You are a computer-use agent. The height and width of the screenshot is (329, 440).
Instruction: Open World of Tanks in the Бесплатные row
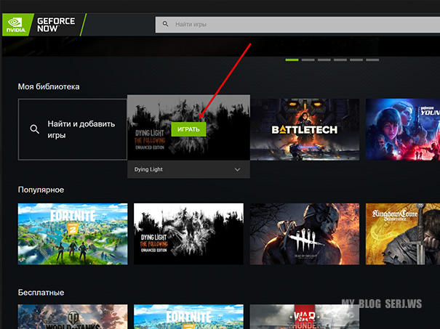click(73, 317)
